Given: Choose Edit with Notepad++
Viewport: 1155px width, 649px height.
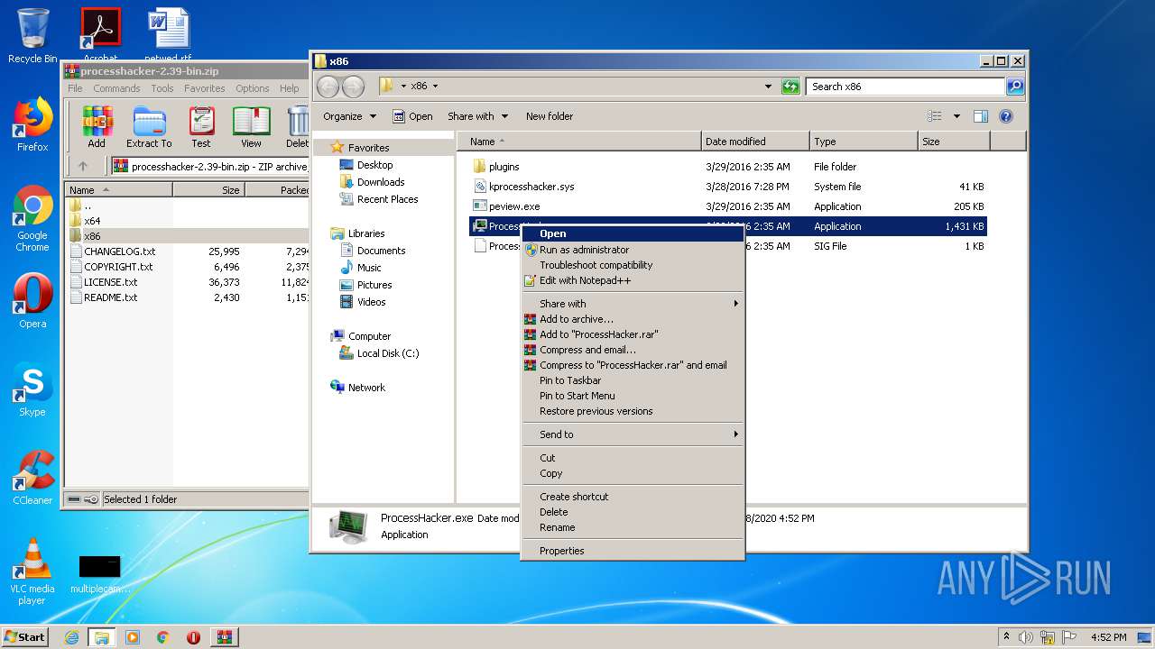Looking at the screenshot, I should [633, 280].
